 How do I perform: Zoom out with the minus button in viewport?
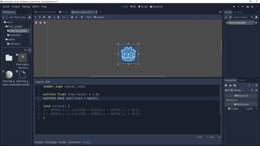point(36,23)
